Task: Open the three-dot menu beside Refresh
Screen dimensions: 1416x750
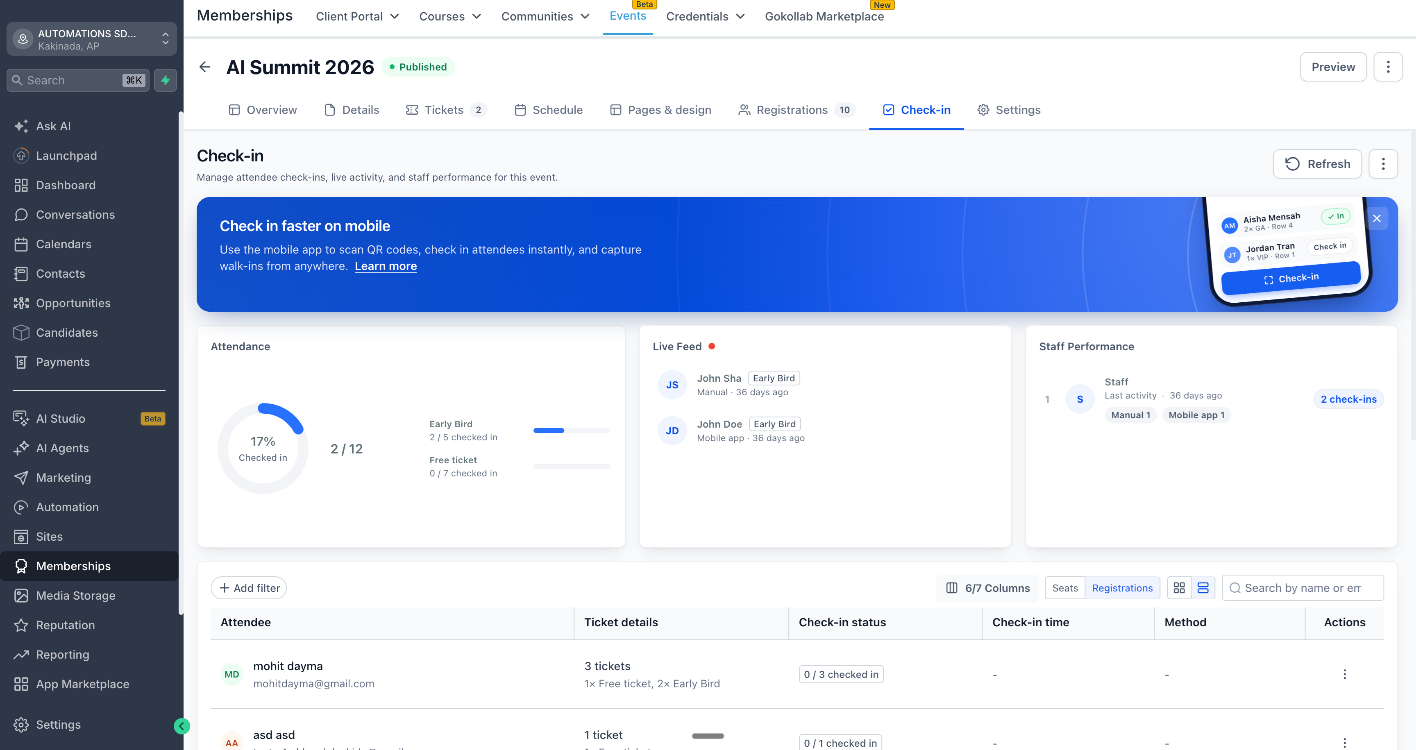Action: 1383,164
